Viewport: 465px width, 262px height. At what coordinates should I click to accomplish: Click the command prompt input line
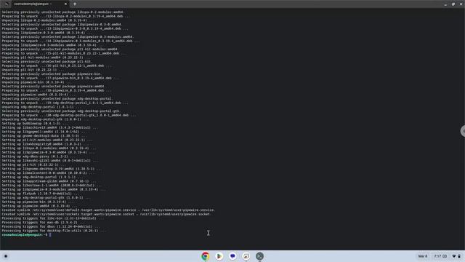point(26,234)
